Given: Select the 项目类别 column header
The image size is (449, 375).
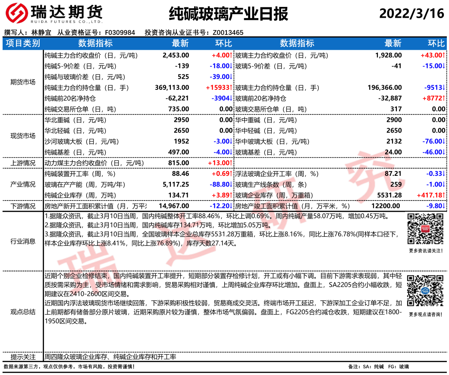Looking at the screenshot, I should 23,43.
